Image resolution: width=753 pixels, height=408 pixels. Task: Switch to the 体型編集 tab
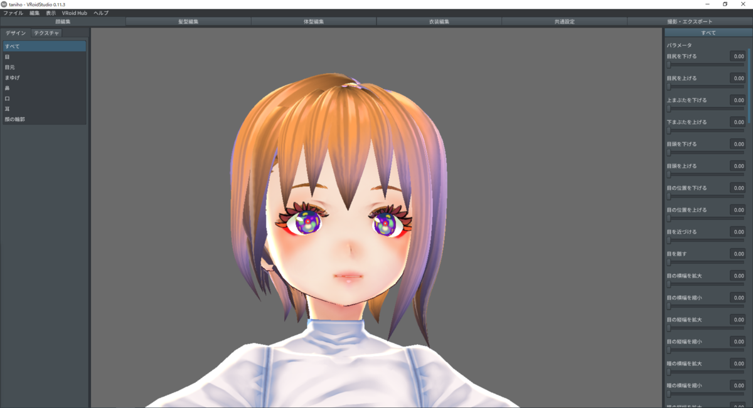314,21
